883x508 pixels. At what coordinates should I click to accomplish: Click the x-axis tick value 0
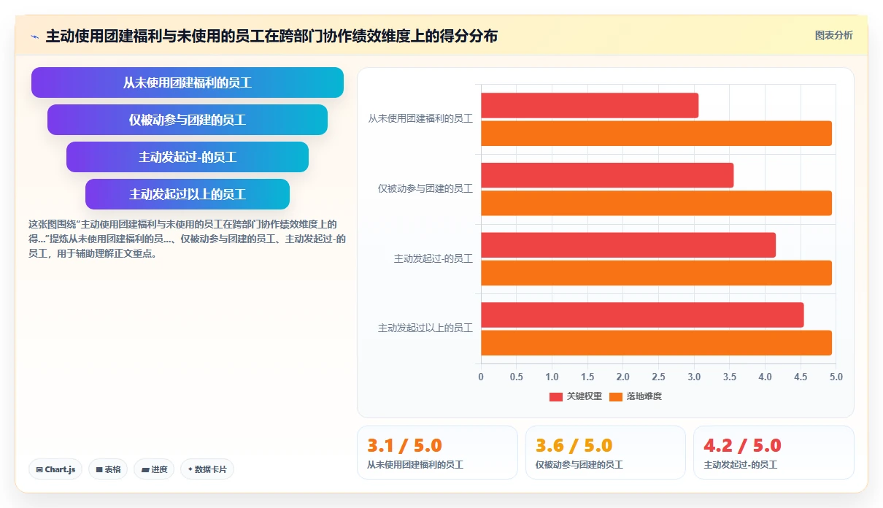coord(481,377)
